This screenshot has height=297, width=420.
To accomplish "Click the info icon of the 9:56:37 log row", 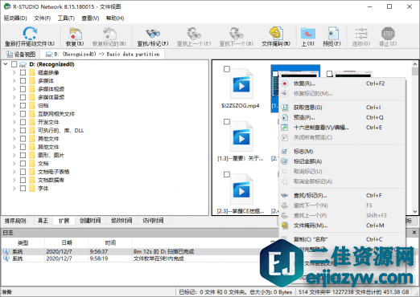I will pyautogui.click(x=6, y=251).
